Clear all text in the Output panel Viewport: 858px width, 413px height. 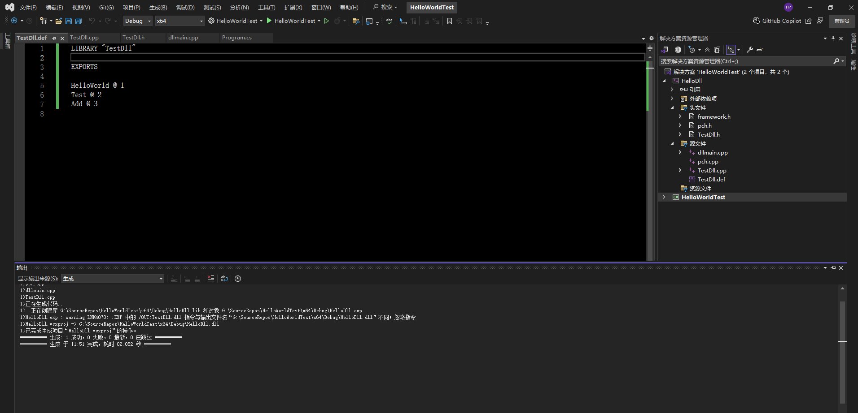[210, 279]
